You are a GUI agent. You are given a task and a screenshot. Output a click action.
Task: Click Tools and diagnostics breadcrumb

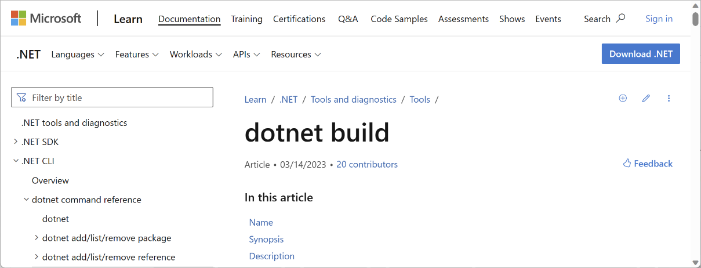pos(354,99)
